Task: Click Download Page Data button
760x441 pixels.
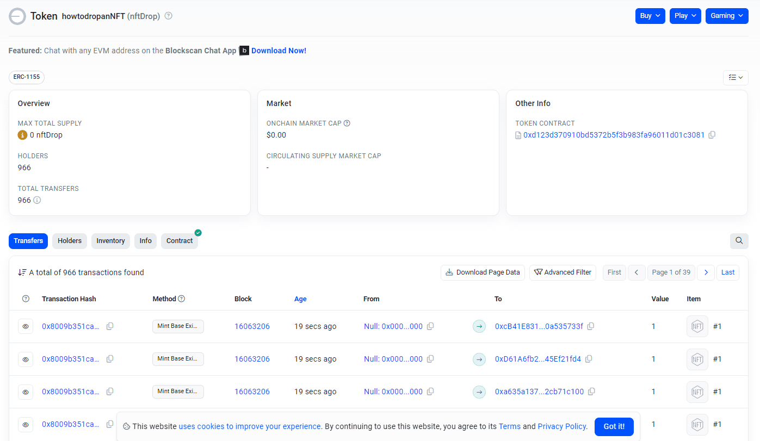Action: (x=483, y=272)
